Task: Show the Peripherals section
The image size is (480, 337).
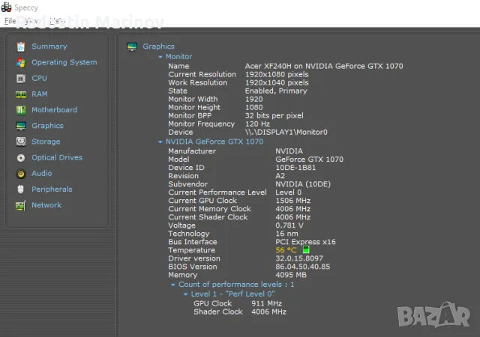Action: coord(52,189)
